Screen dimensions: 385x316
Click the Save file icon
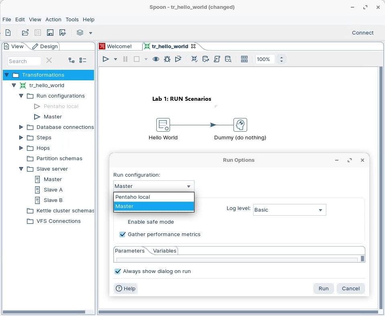click(50, 33)
